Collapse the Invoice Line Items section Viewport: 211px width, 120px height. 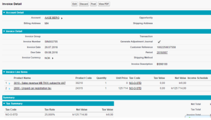(x=4, y=72)
